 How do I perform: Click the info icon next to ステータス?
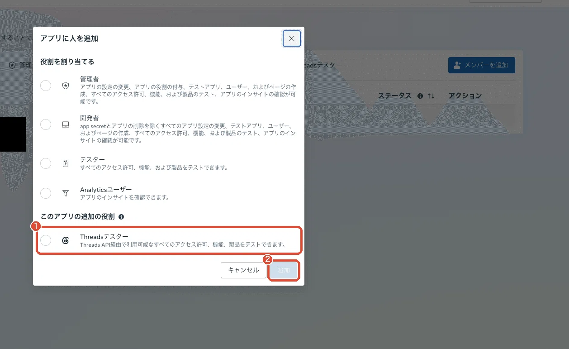coord(420,96)
